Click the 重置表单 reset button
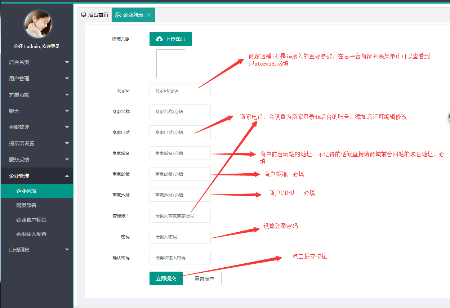This screenshot has height=308, width=450. click(x=204, y=278)
